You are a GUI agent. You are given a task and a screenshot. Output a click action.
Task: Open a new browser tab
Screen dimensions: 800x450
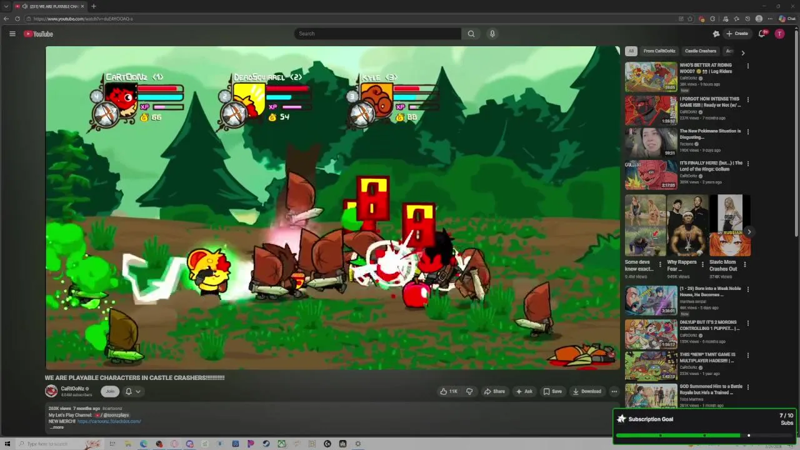[x=93, y=6]
